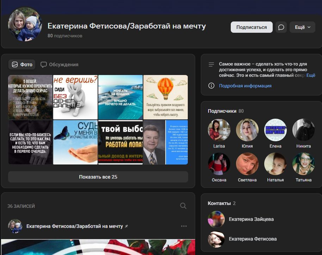Expand the Ещё dropdown in the header
This screenshot has height=255, width=322.
(x=302, y=26)
